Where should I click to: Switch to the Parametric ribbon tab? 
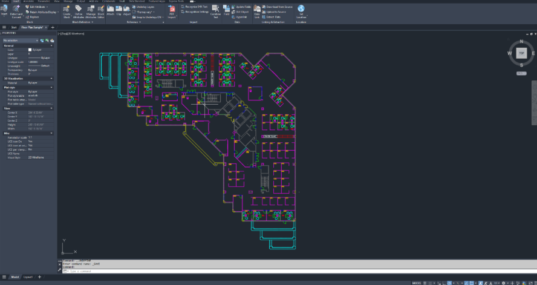pyautogui.click(x=44, y=1)
